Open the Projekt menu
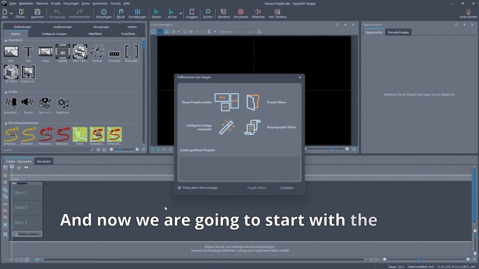This screenshot has width=479, height=269. coord(56,4)
